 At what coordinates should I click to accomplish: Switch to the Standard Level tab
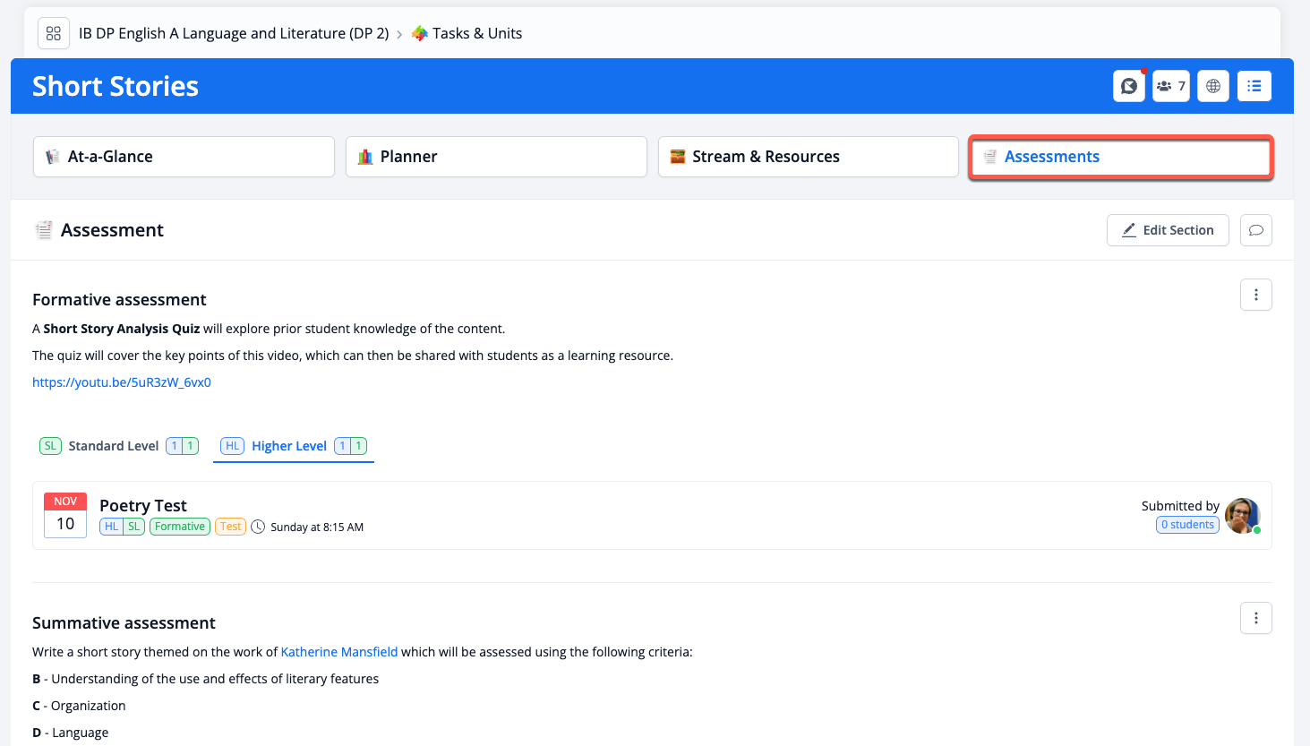pyautogui.click(x=114, y=446)
